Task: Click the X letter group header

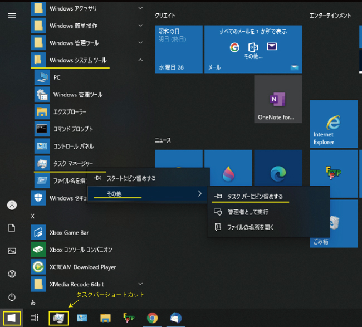Action: tap(32, 216)
